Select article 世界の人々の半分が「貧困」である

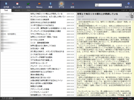[52, 37]
